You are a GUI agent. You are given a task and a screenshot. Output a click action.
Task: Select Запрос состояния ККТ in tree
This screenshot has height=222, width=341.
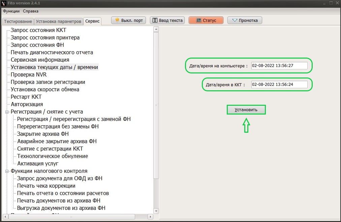(38, 30)
